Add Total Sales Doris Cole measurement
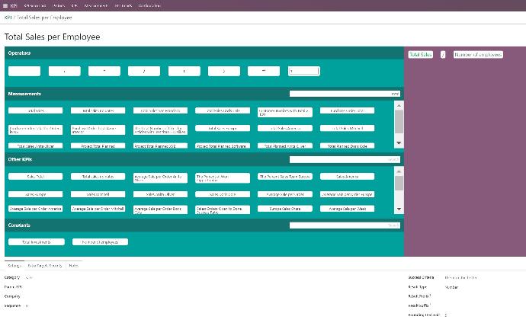This screenshot has height=326, width=526. coord(223,110)
